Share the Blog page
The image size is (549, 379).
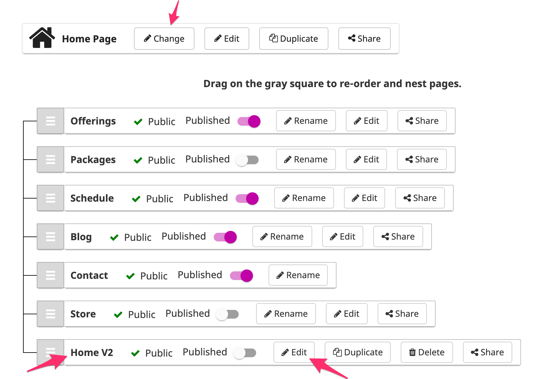(398, 236)
